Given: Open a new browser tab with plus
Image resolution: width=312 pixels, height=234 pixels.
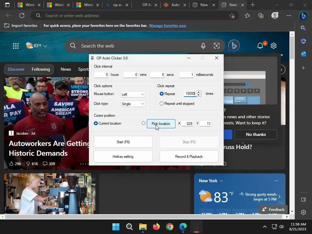Looking at the screenshot, I should 253,5.
